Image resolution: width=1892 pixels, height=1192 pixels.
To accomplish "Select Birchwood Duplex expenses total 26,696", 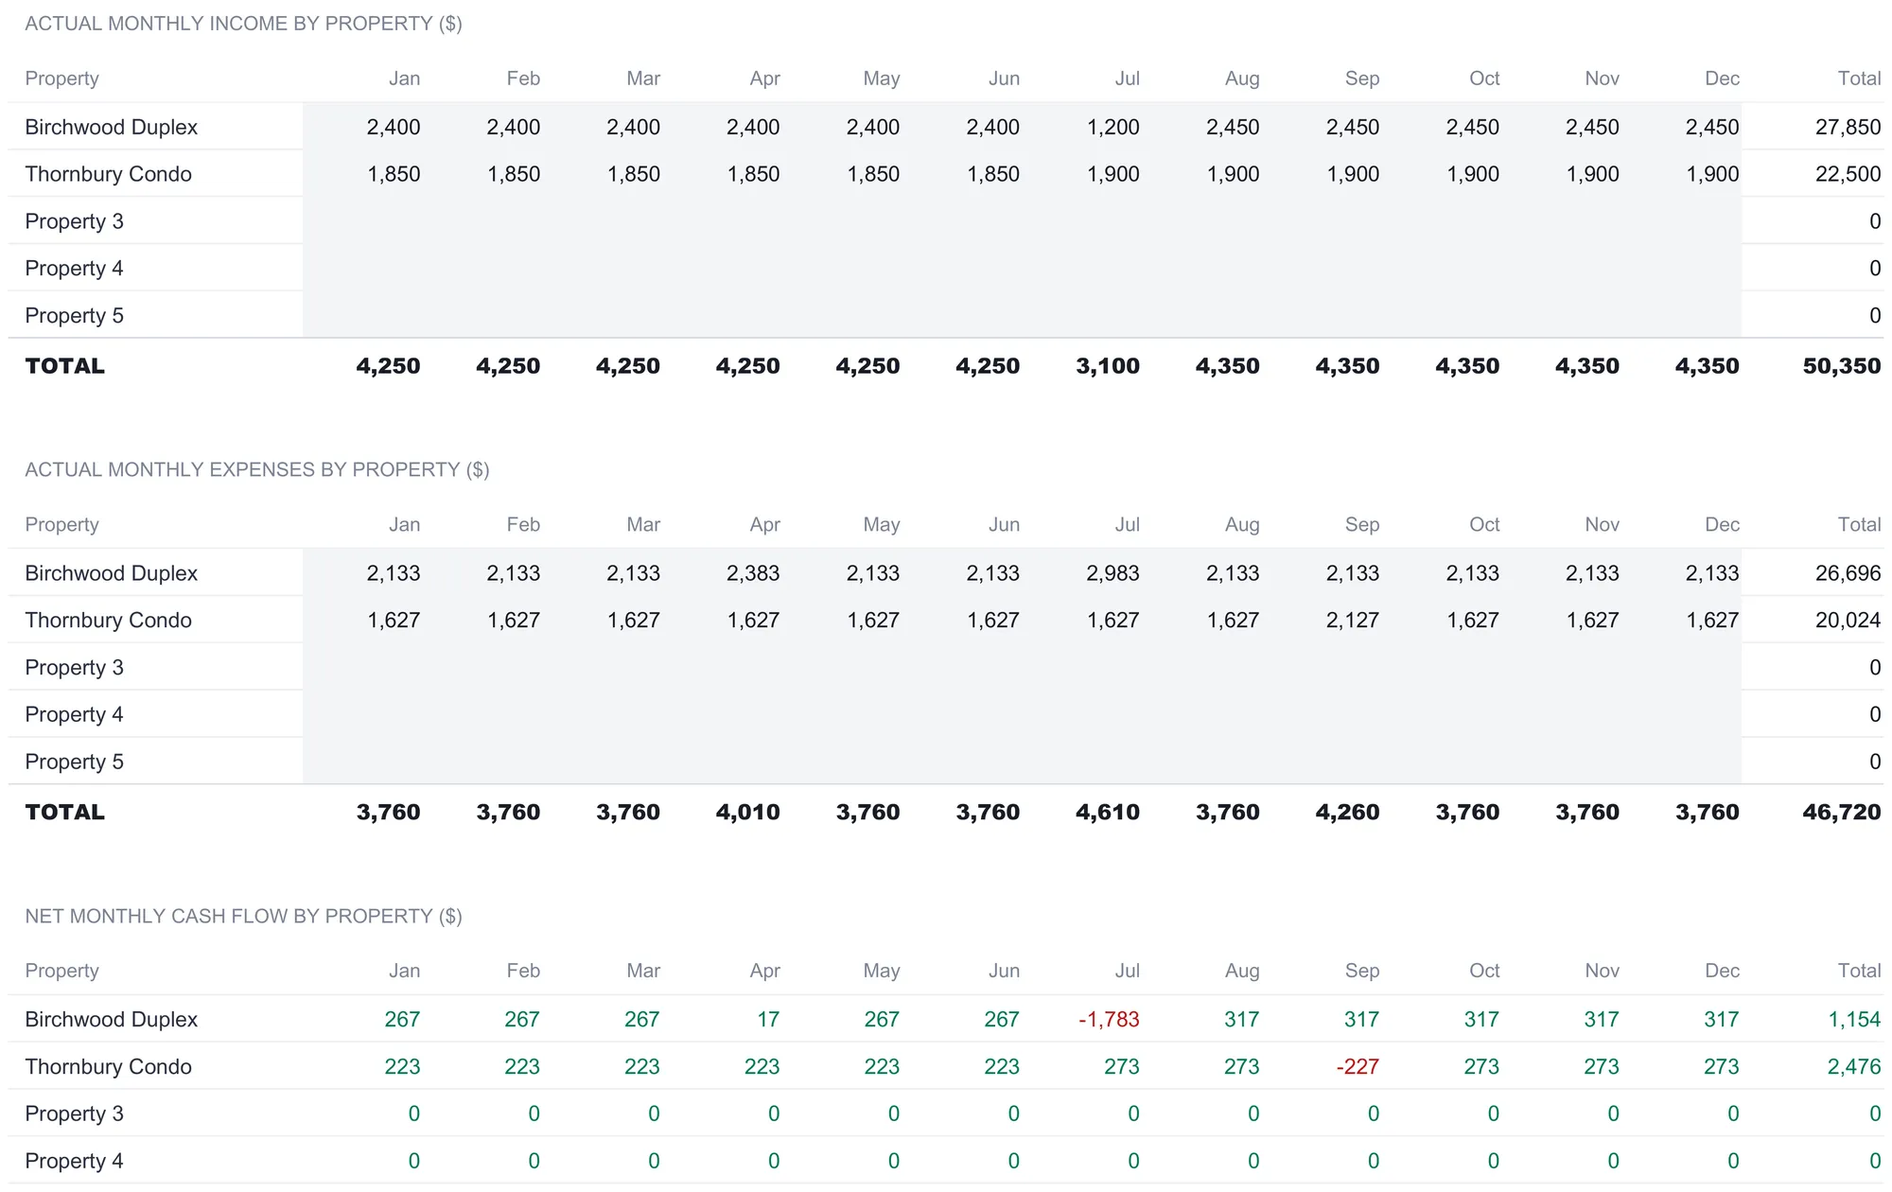I will 1848,573.
